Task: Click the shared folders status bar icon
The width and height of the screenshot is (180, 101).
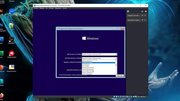Action: (x=125, y=97)
